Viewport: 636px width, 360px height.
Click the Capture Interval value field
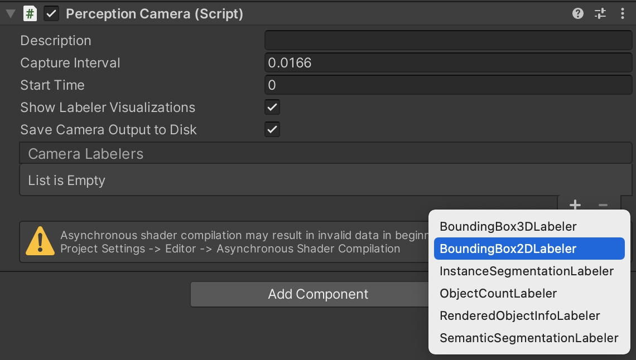point(448,63)
